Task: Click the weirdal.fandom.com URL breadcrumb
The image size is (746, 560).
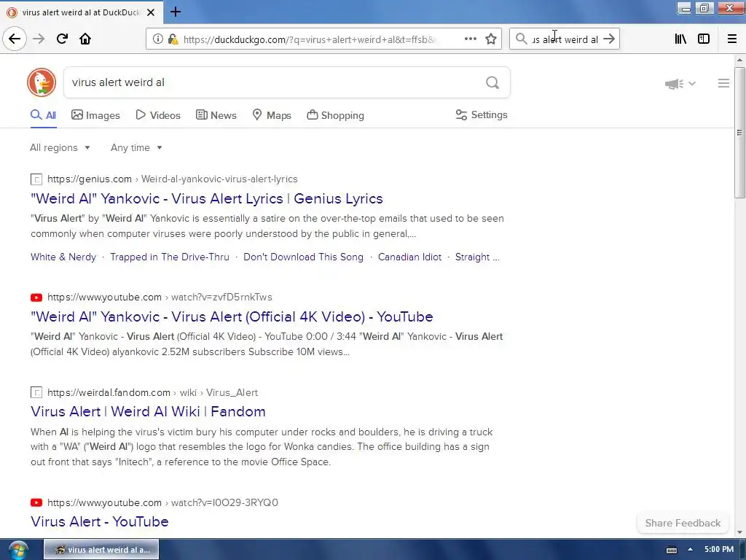Action: point(153,392)
